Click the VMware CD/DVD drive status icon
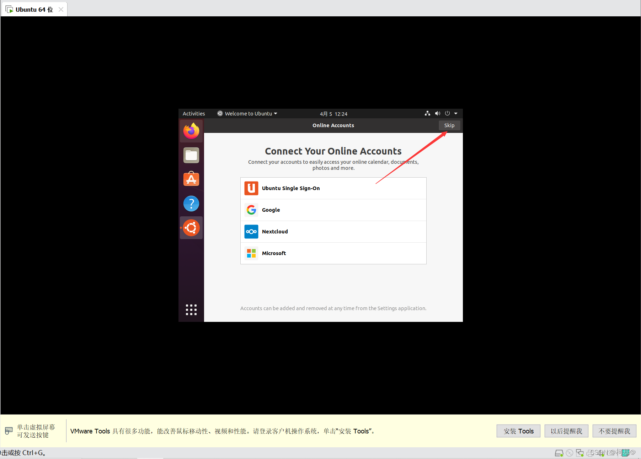Image resolution: width=641 pixels, height=459 pixels. (570, 453)
